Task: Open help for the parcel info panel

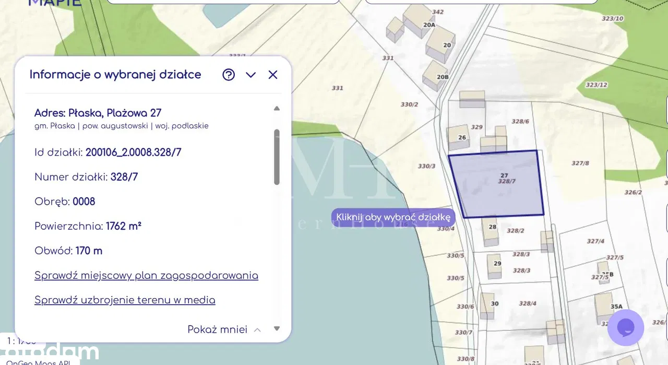Action: click(x=229, y=75)
